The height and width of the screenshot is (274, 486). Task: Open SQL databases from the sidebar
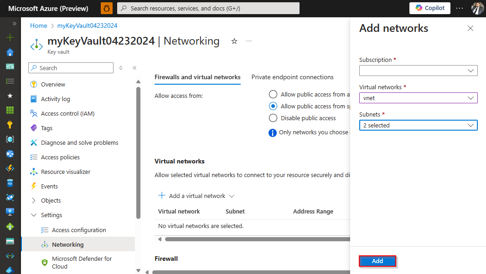tap(10, 183)
